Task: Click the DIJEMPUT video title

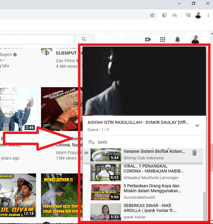Action: 66,53
